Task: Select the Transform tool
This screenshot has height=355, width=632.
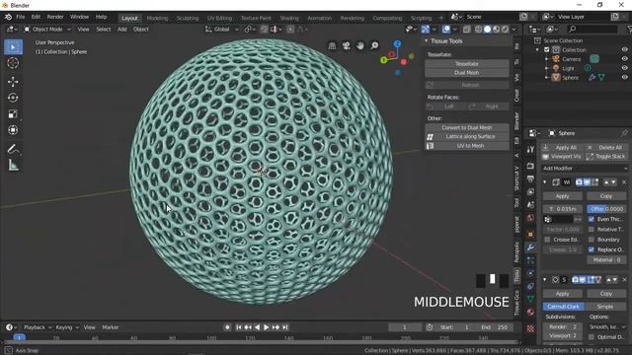Action: [x=13, y=130]
